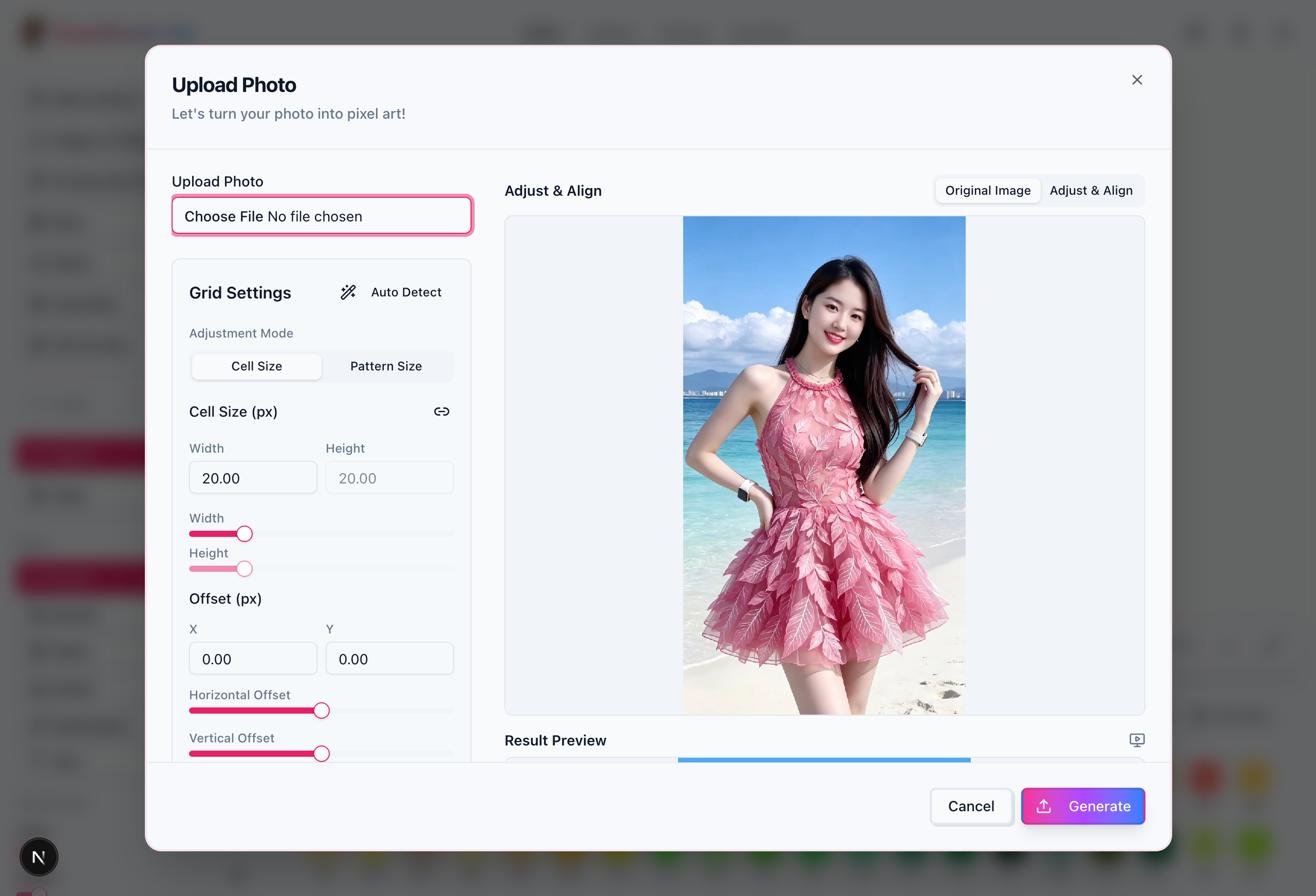This screenshot has width=1316, height=896.
Task: Select the Cell Size adjustment mode
Action: 256,366
